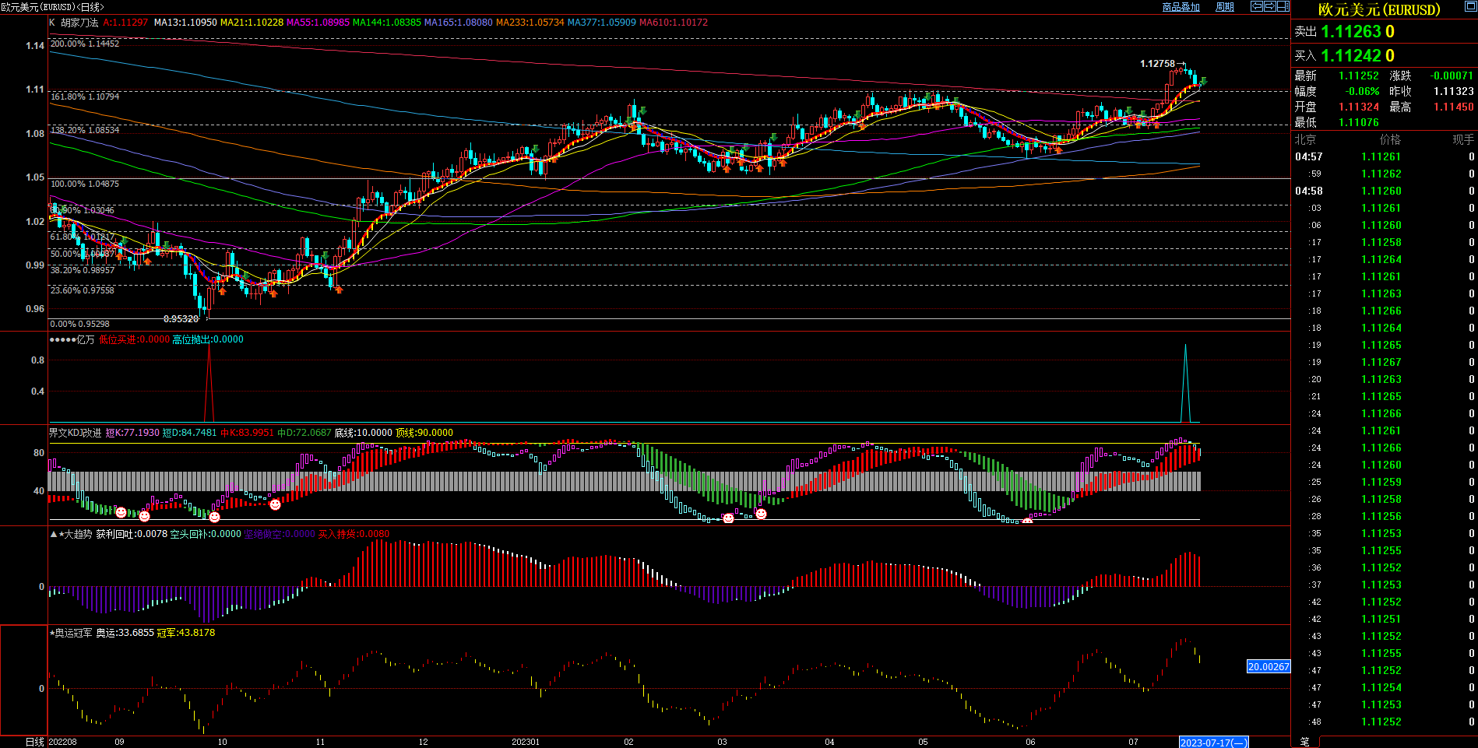1478x748 pixels.
Task: Click the 日线 period label at bottom left
Action: click(34, 742)
